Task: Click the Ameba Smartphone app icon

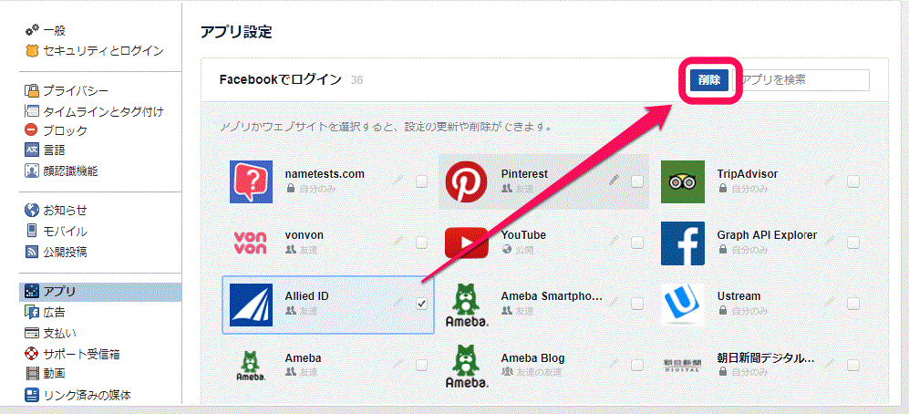Action: pos(466,305)
